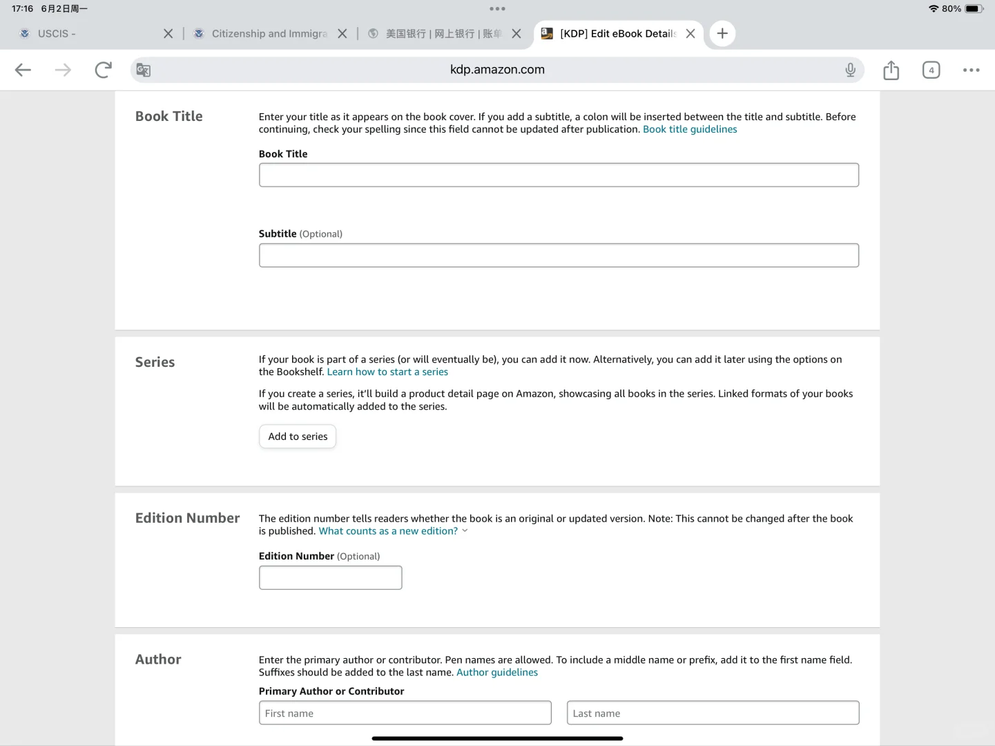Click the Series section heading
This screenshot has width=995, height=746.
tap(155, 362)
